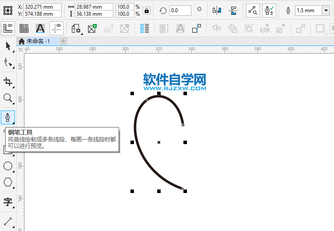Click the overlapping squares icon
334x231 pixels.
tap(197, 28)
